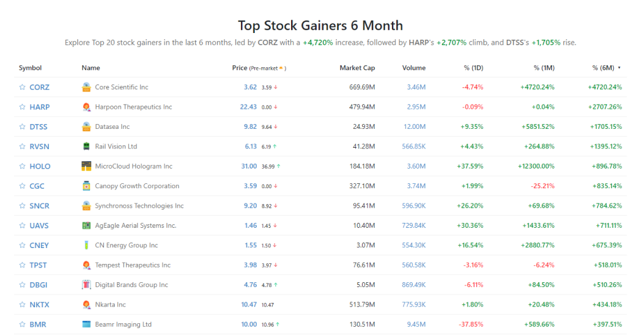Click the pre-market sun icon in Price header
Screen dimensions: 642x336
(x=281, y=68)
